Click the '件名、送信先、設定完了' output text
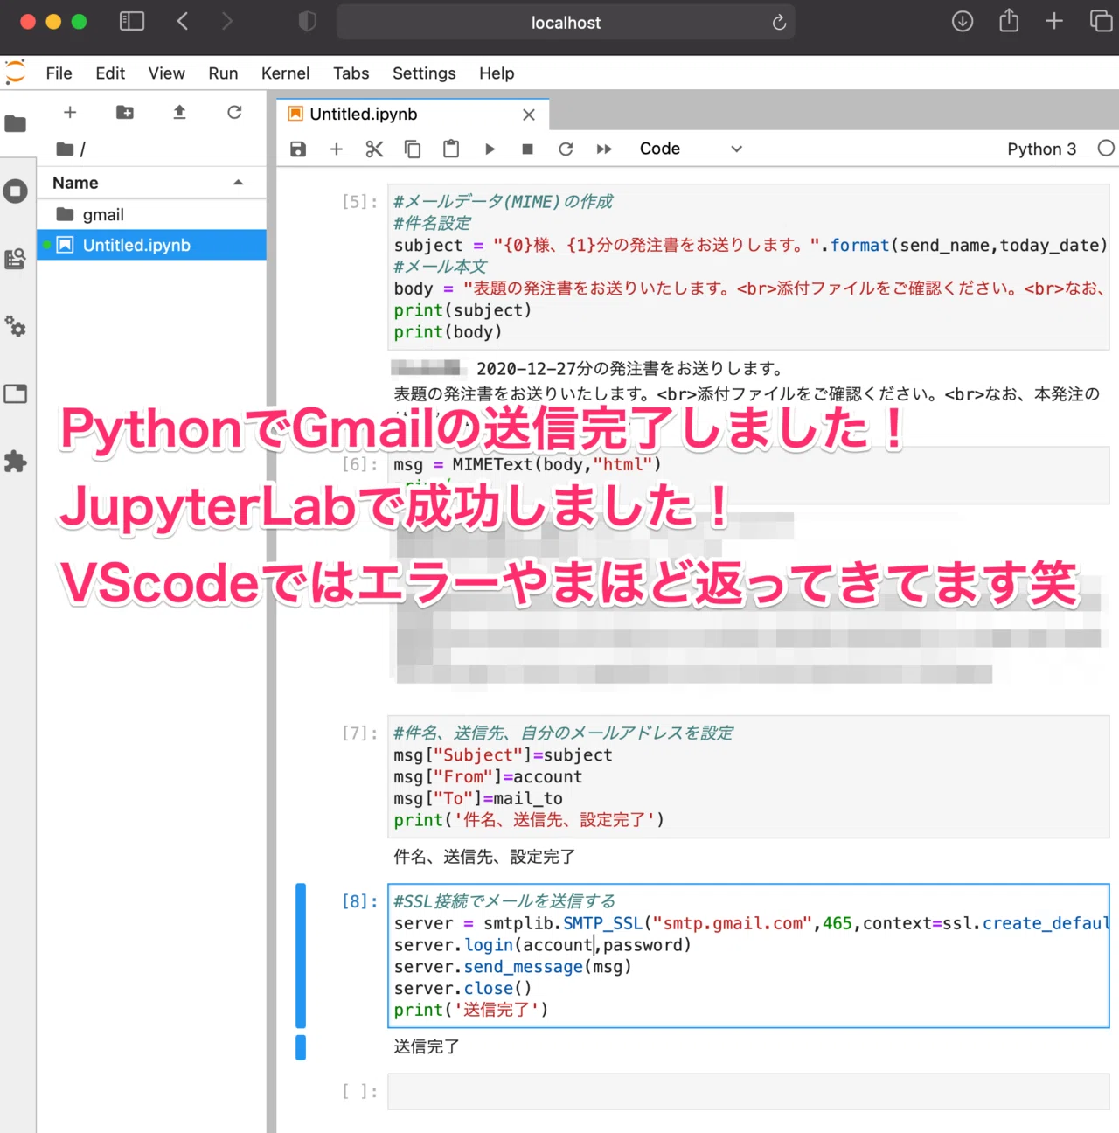 (x=484, y=858)
